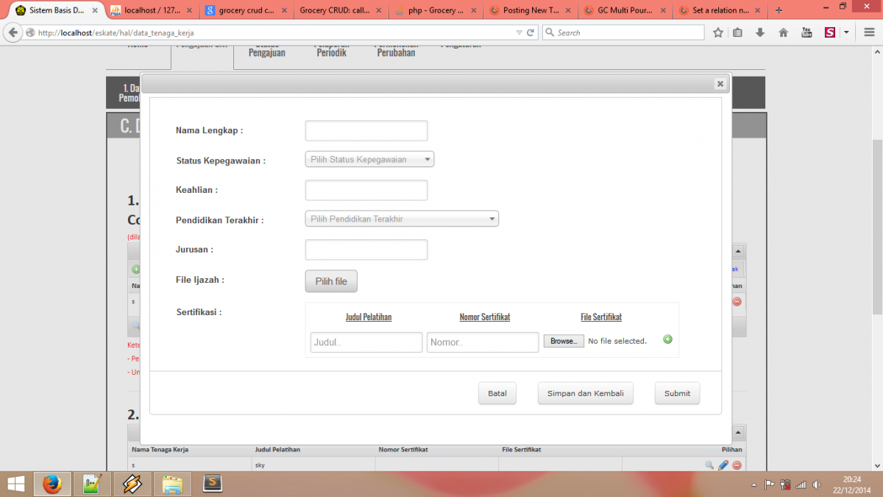This screenshot has width=883, height=497.
Task: Click the Judul Pelatihan heading in dialog
Action: tap(369, 317)
